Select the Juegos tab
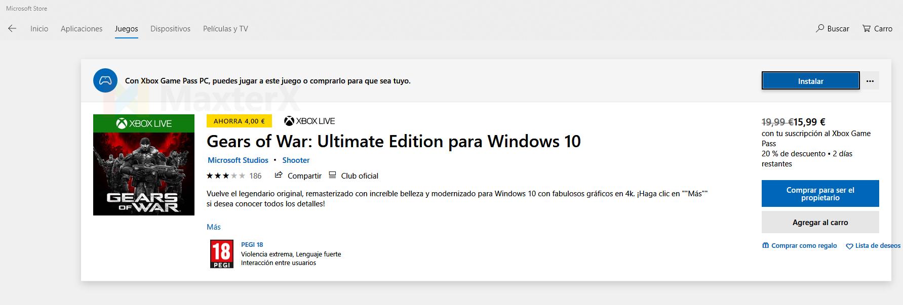Viewport: 903px width, 305px height. 126,29
